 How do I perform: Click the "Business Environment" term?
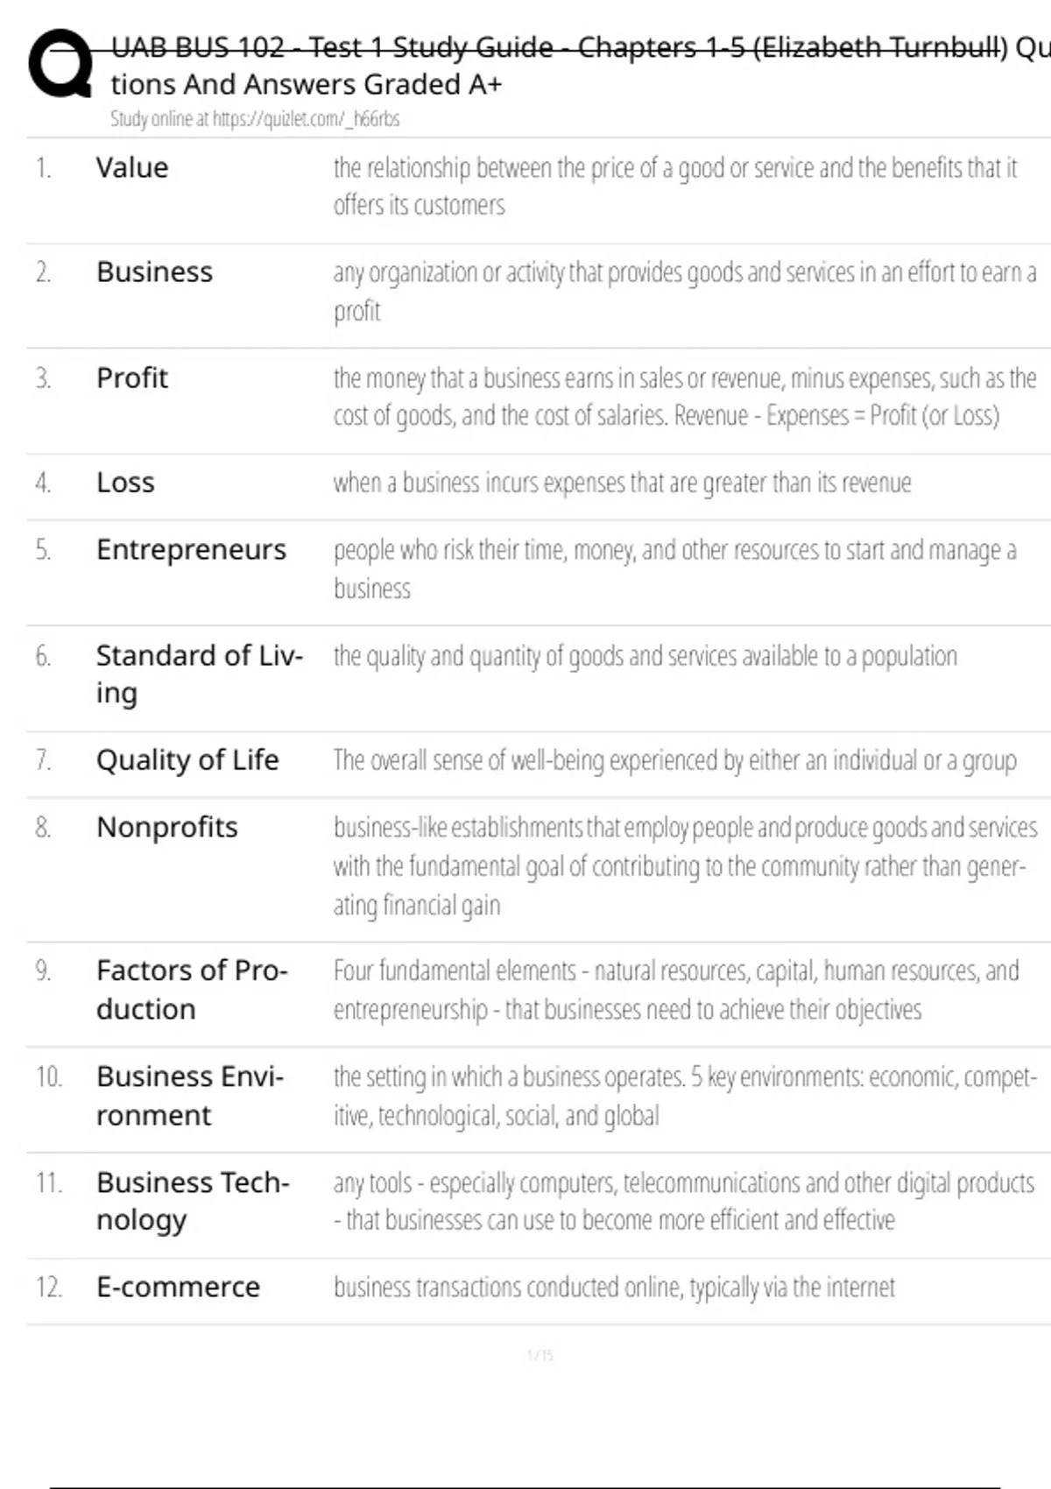[190, 1095]
